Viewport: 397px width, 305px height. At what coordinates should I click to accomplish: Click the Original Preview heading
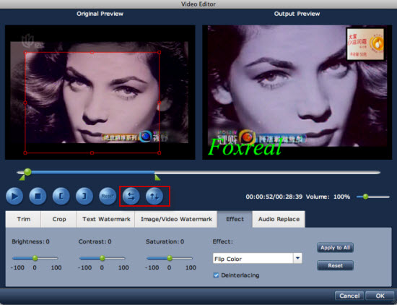coord(100,14)
